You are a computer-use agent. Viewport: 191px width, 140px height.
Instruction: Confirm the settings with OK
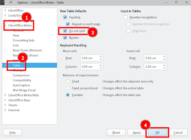tap(157, 133)
